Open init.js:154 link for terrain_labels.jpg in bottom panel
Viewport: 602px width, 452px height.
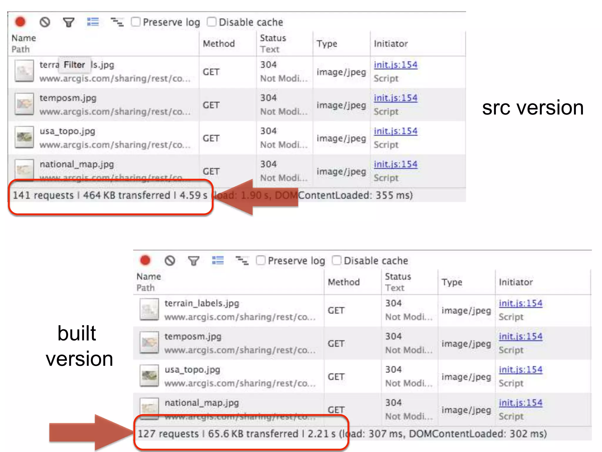pos(521,303)
